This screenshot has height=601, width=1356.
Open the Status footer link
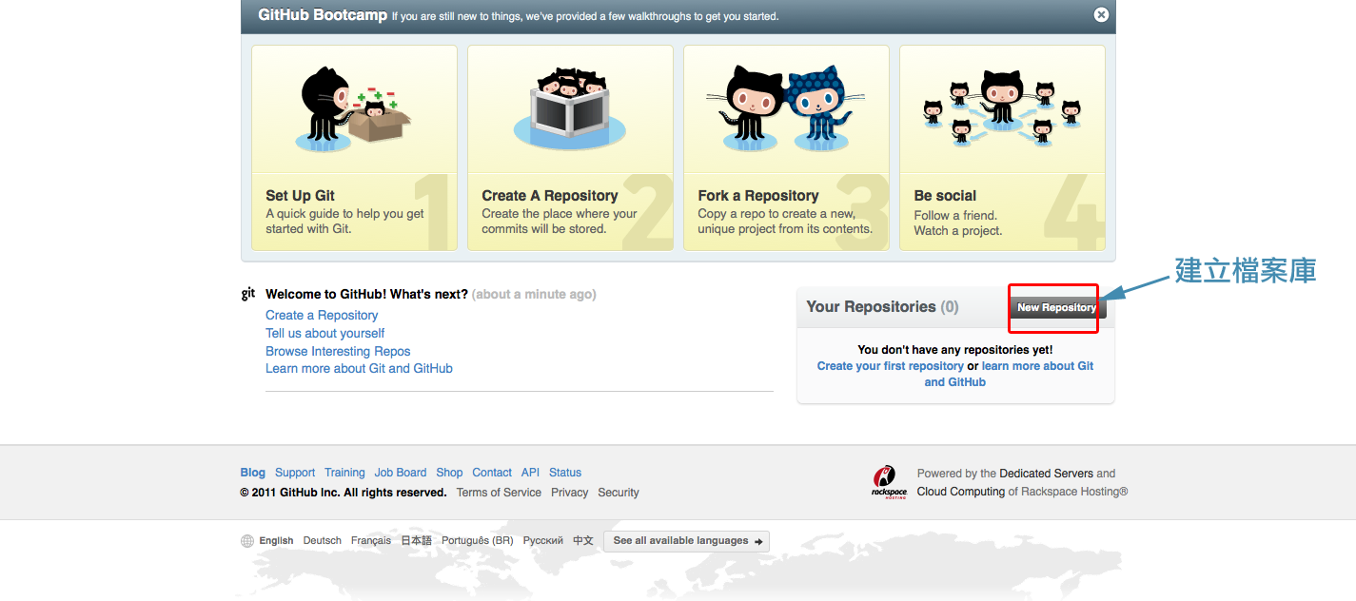tap(565, 473)
